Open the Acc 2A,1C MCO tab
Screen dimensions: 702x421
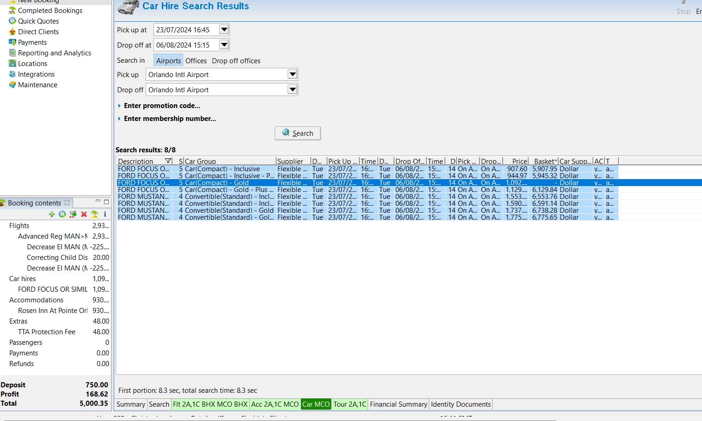pyautogui.click(x=275, y=404)
